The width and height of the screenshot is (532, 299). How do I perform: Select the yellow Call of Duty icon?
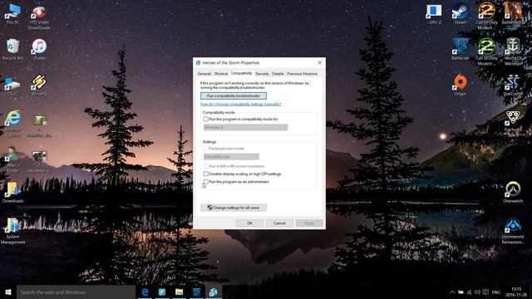(486, 17)
